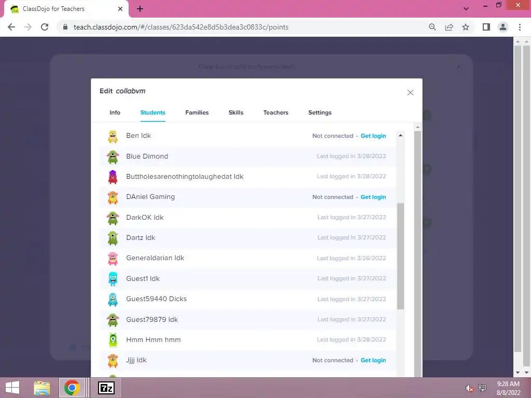Close the ClassDojo for Teachers tab

click(120, 9)
